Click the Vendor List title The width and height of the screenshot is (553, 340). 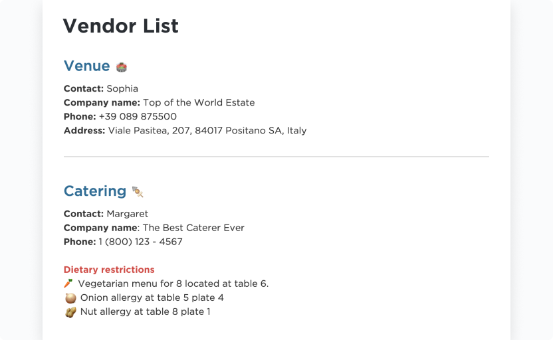tap(120, 26)
